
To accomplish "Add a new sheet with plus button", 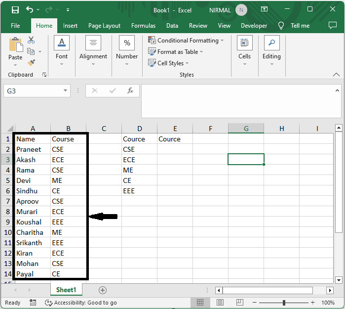I will [x=103, y=290].
